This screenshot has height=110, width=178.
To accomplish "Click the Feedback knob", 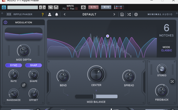I will click(x=162, y=91).
